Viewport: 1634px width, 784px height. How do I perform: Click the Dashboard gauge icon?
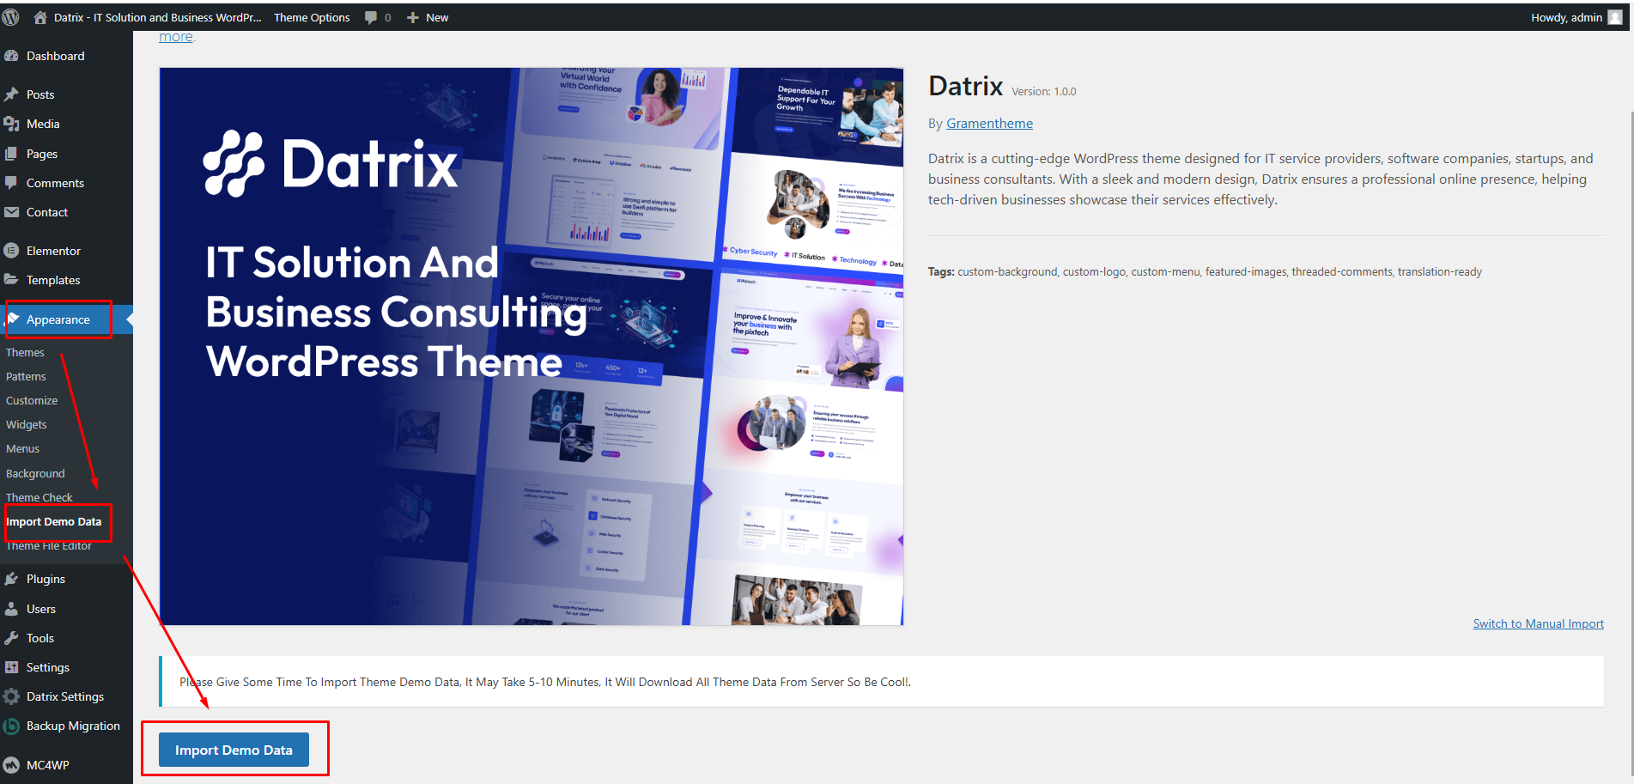point(11,56)
